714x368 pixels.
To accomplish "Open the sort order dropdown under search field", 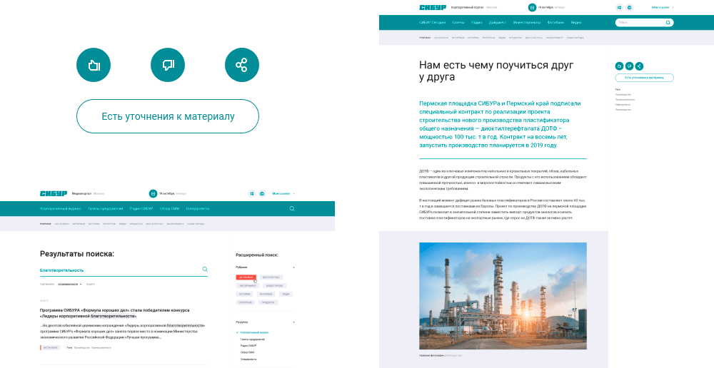I will coord(70,284).
